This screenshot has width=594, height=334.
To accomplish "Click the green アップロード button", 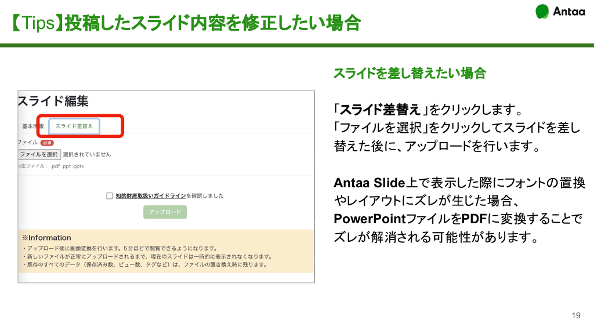I will [x=165, y=212].
